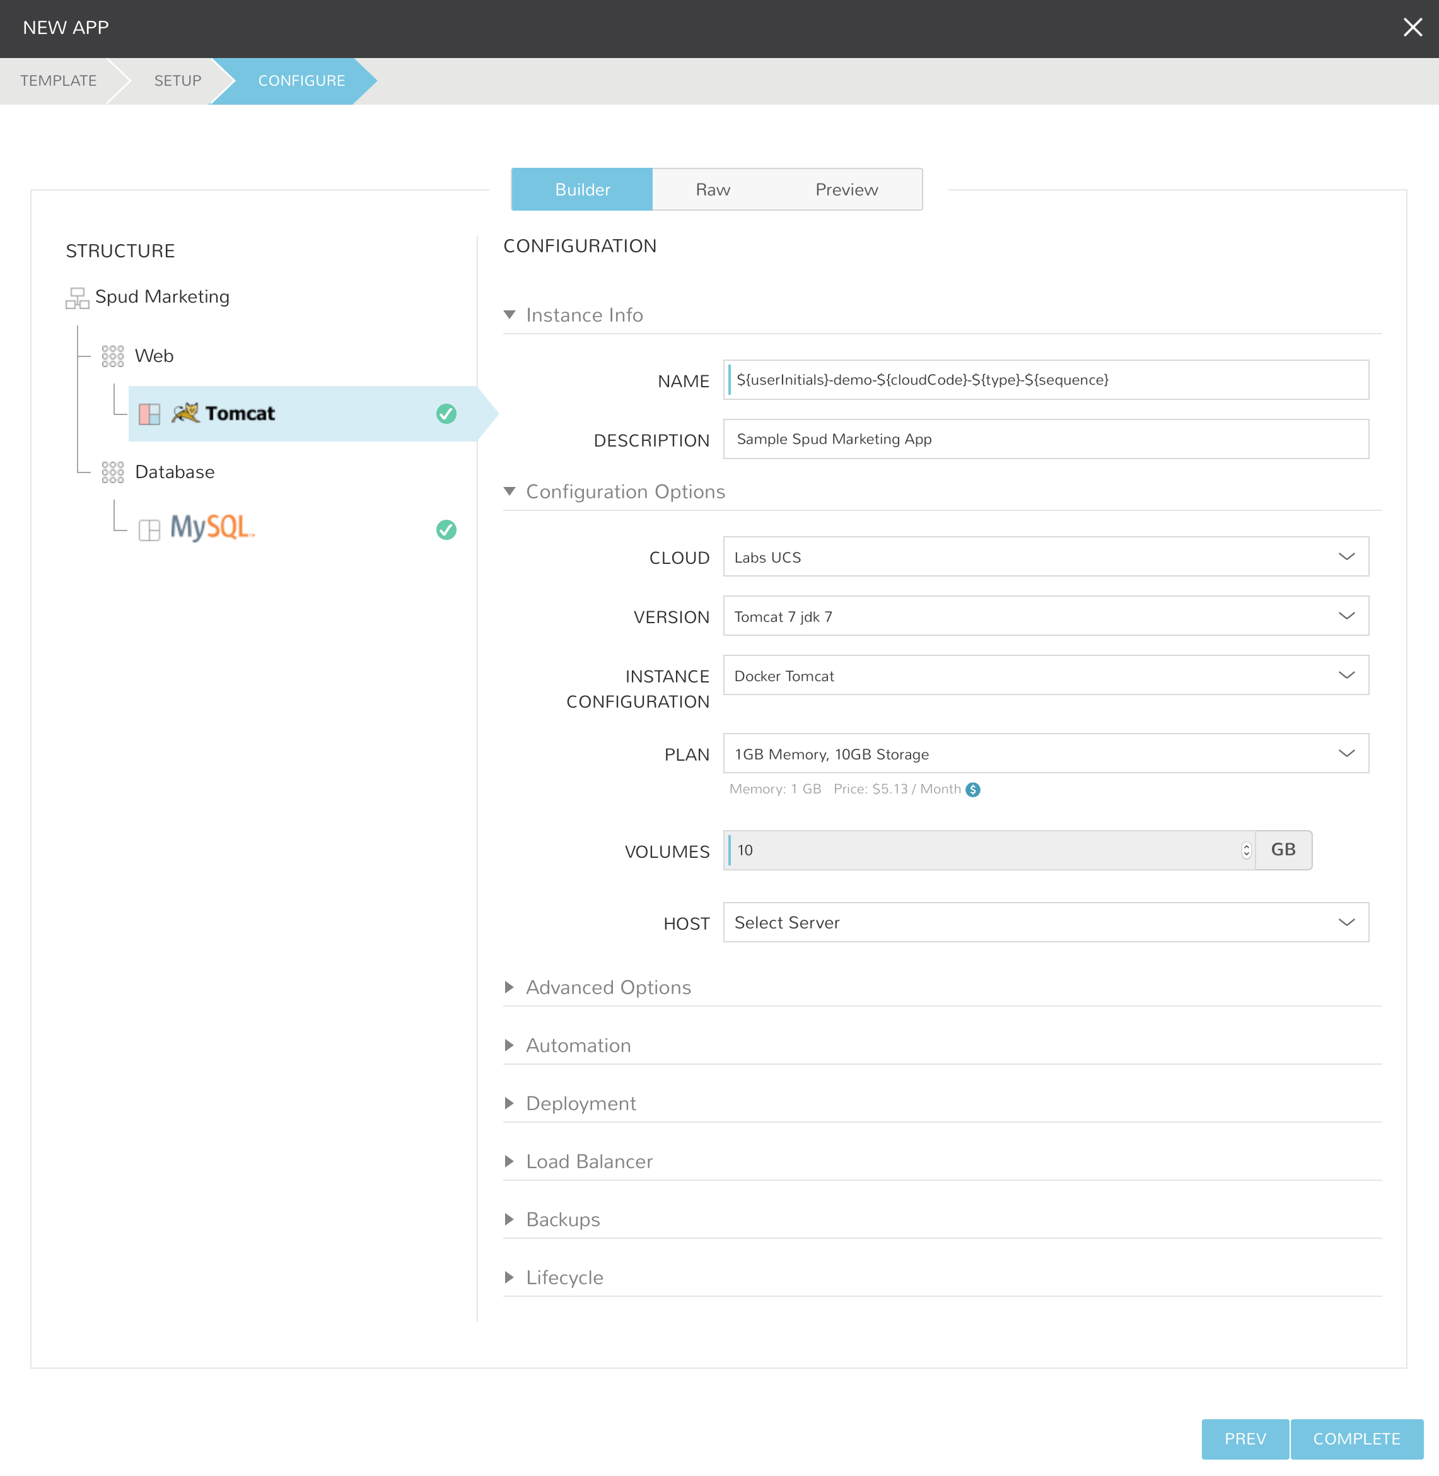Screen dimensions: 1439x1476
Task: Collapse the Instance Info section
Action: [x=510, y=315]
